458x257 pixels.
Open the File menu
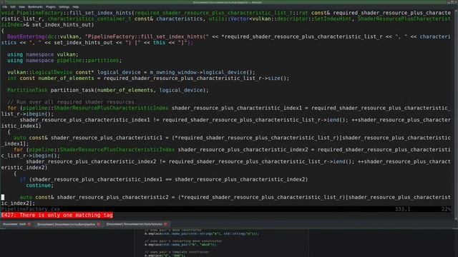(x=5, y=6)
